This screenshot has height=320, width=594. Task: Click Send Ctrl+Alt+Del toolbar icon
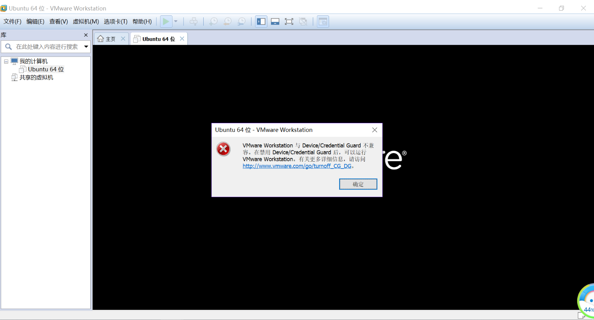click(193, 21)
